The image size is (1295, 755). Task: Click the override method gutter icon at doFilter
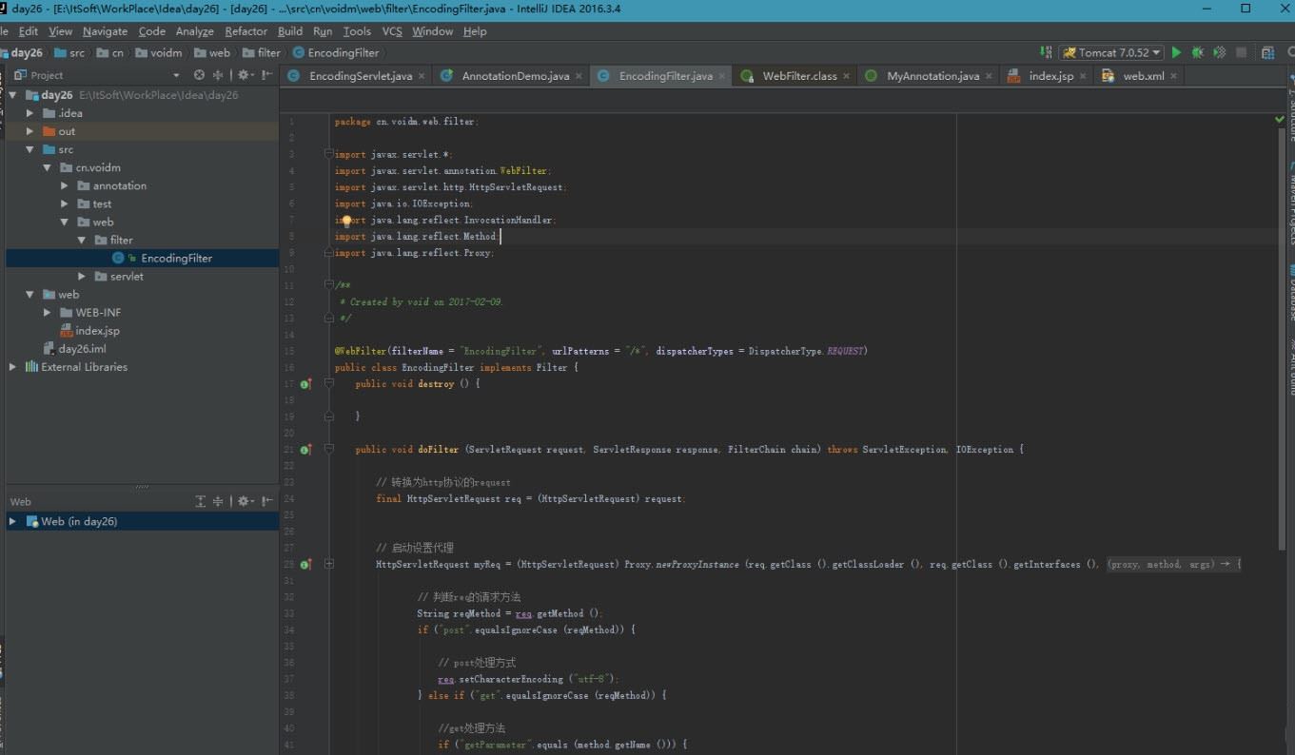click(x=305, y=449)
